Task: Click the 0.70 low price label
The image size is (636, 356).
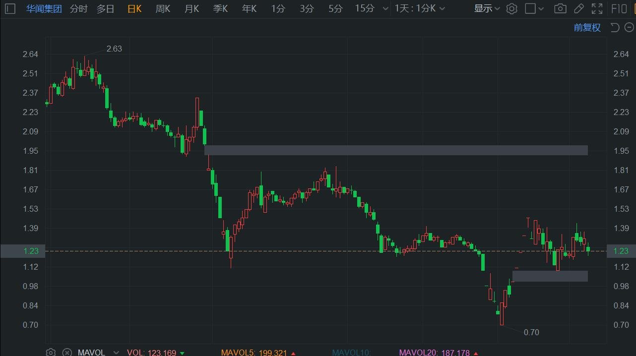Action: point(531,332)
